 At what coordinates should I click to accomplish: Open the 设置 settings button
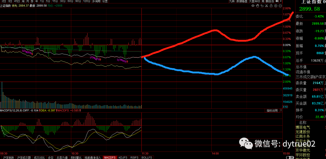click(105, 1)
